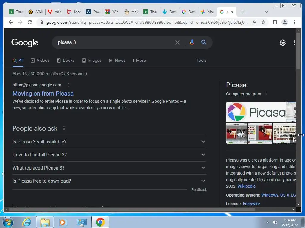
Task: Open the More search filters menu
Action: [x=139, y=61]
